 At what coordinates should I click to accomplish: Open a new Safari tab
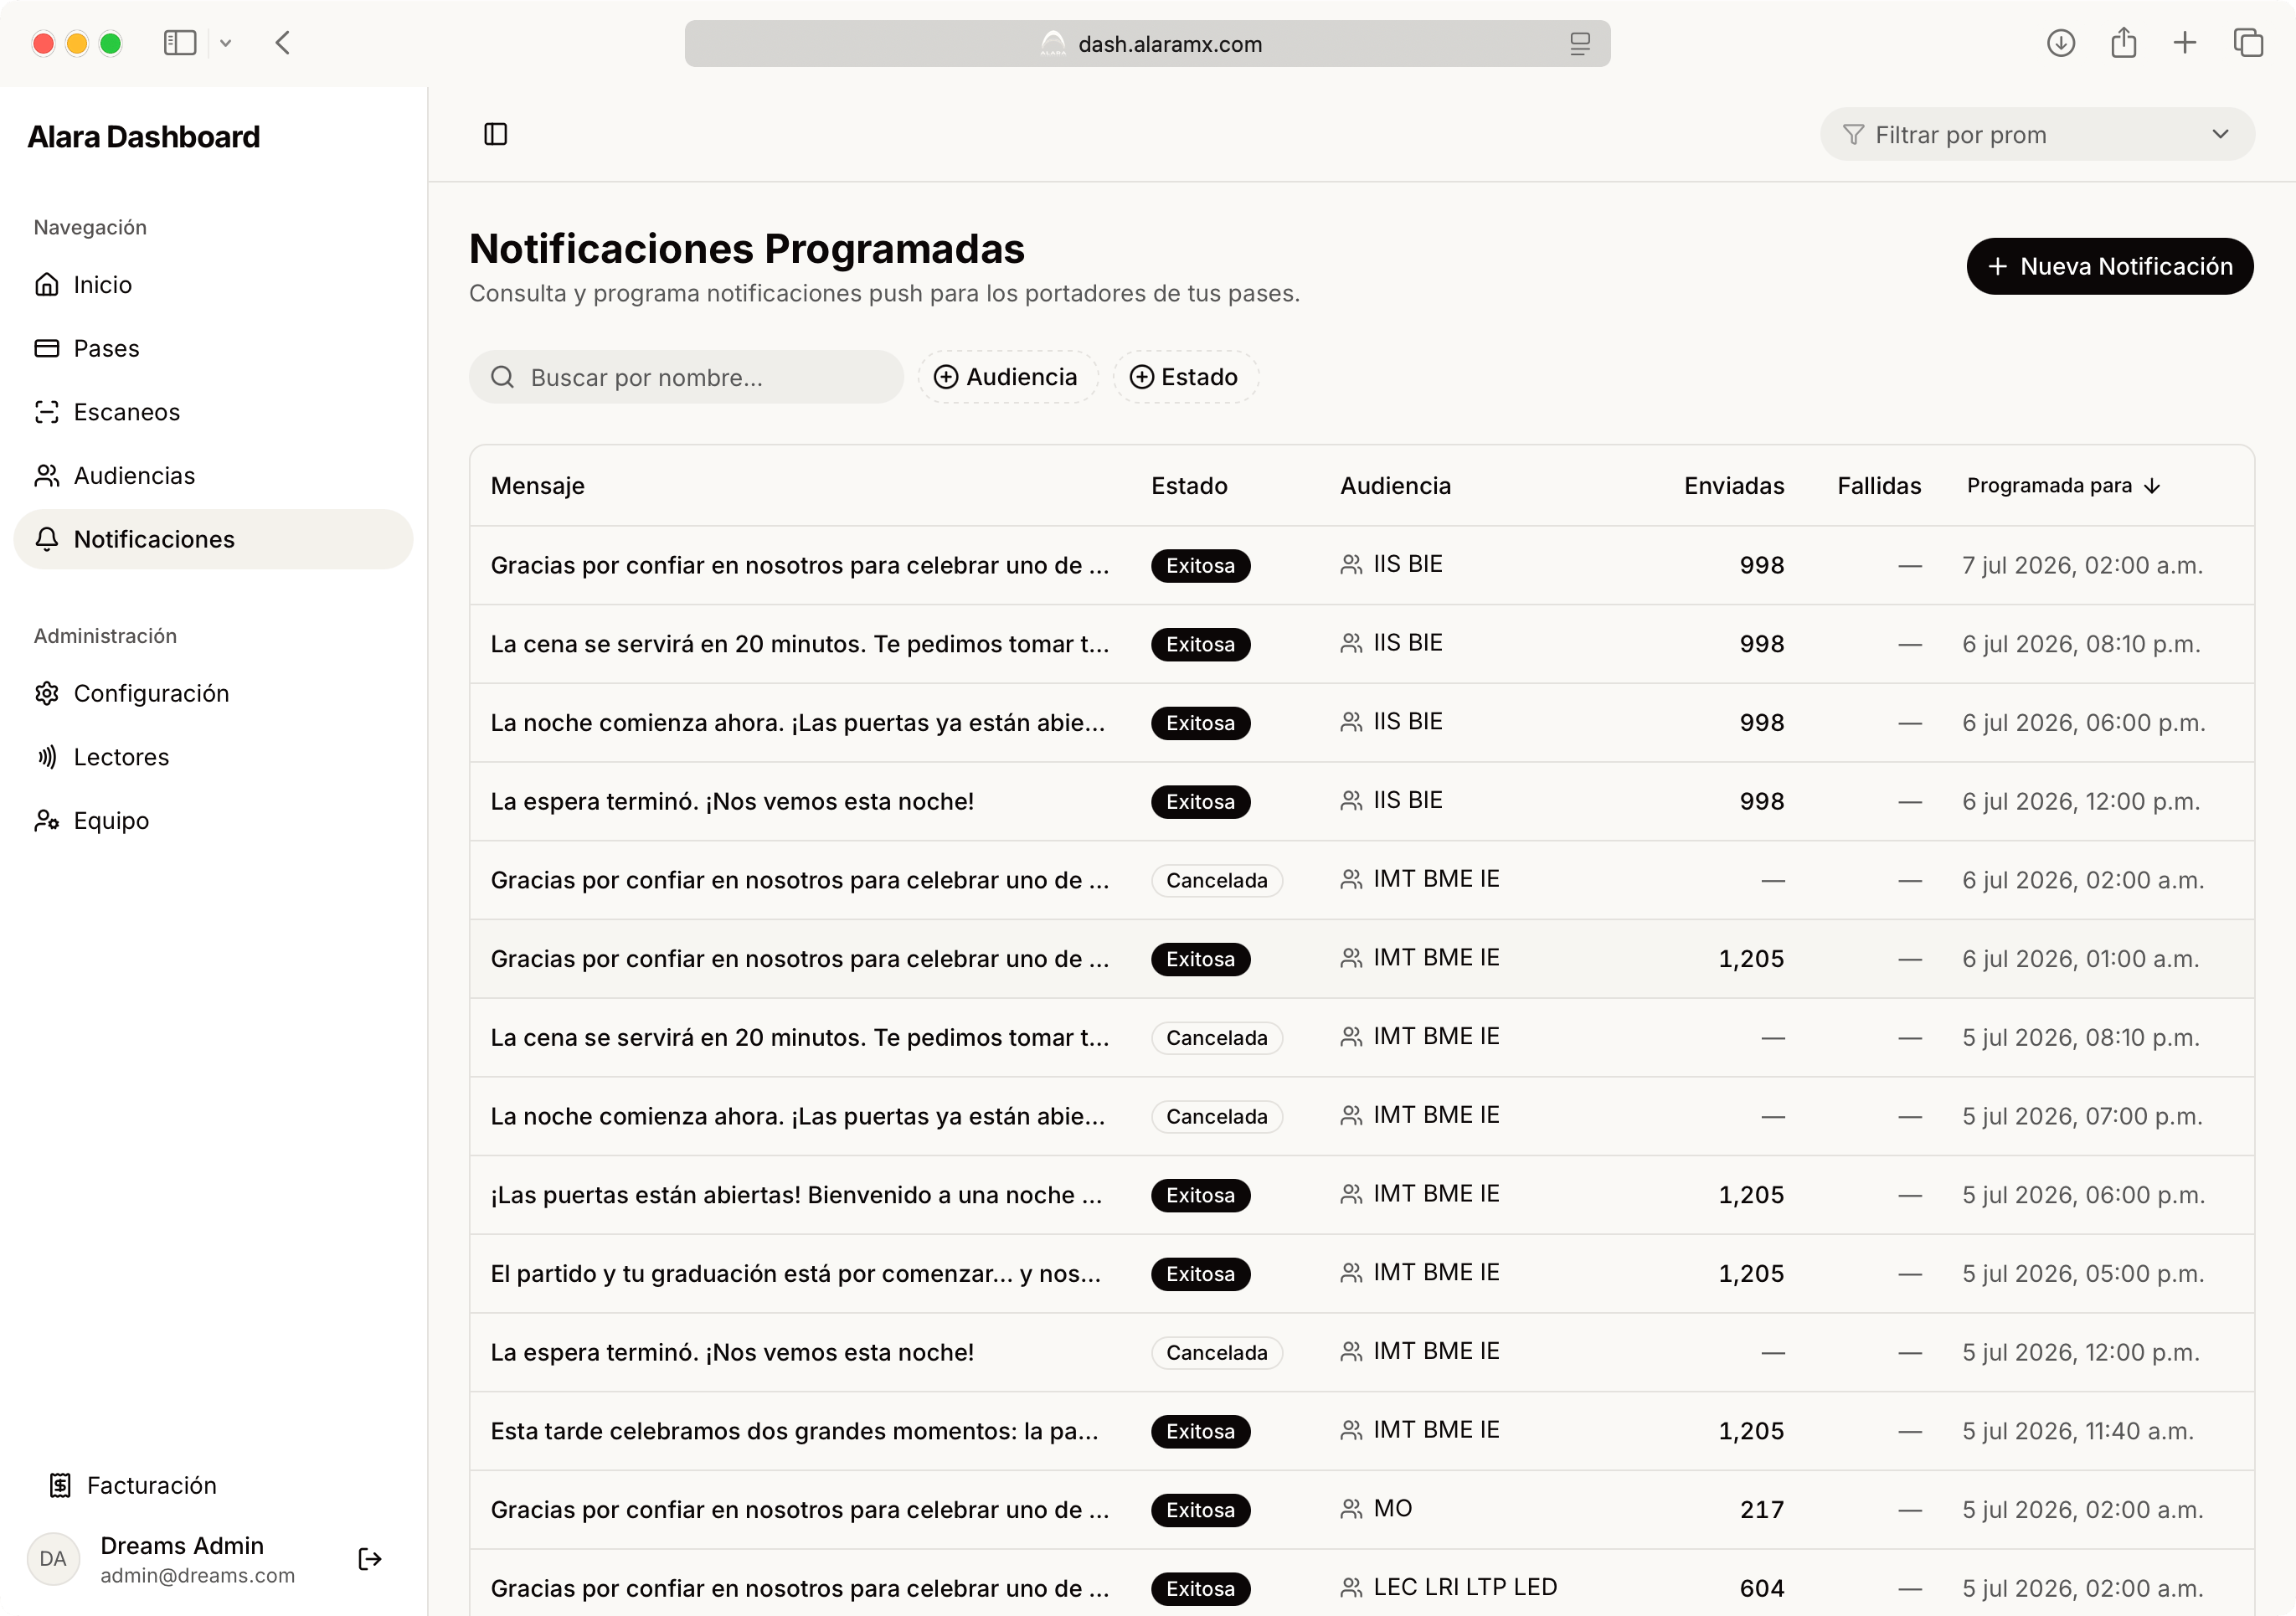[2185, 43]
